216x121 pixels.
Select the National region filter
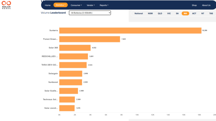pyautogui.click(x=139, y=13)
